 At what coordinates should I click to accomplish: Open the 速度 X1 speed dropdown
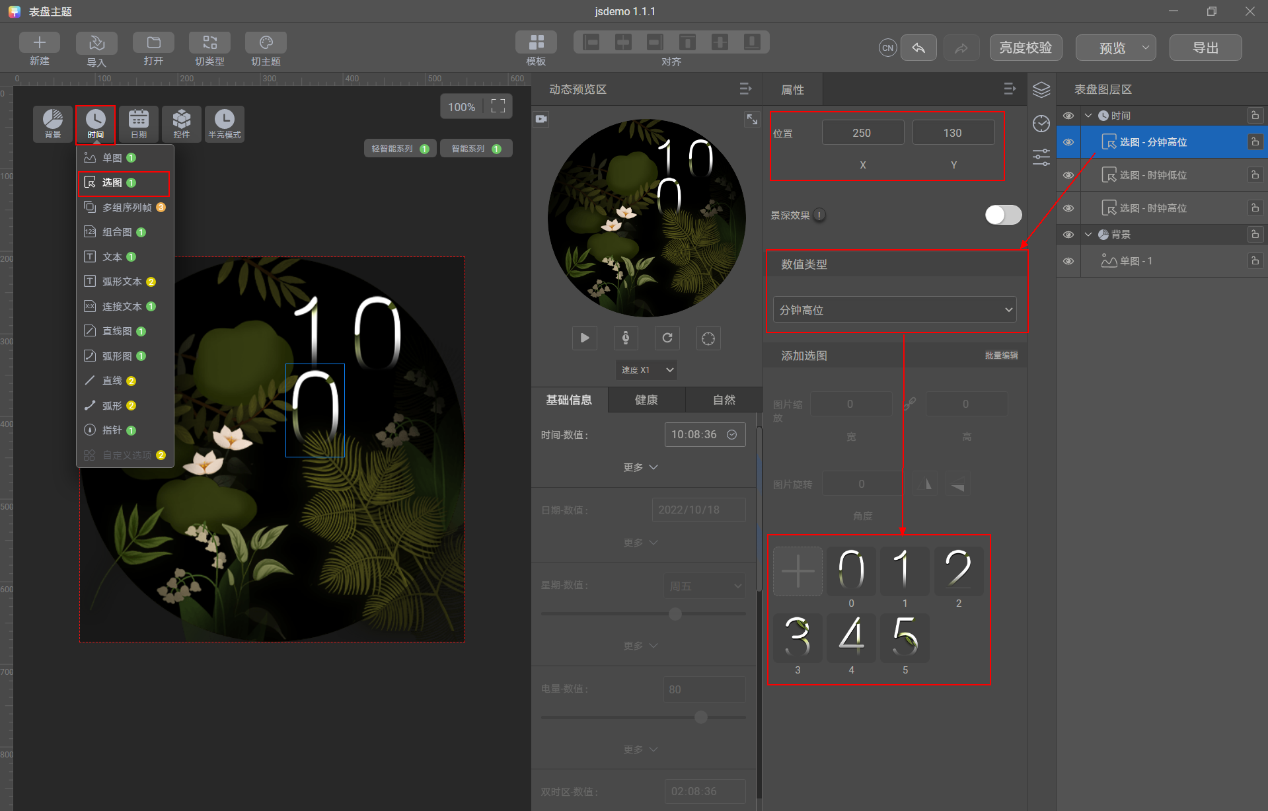click(647, 369)
